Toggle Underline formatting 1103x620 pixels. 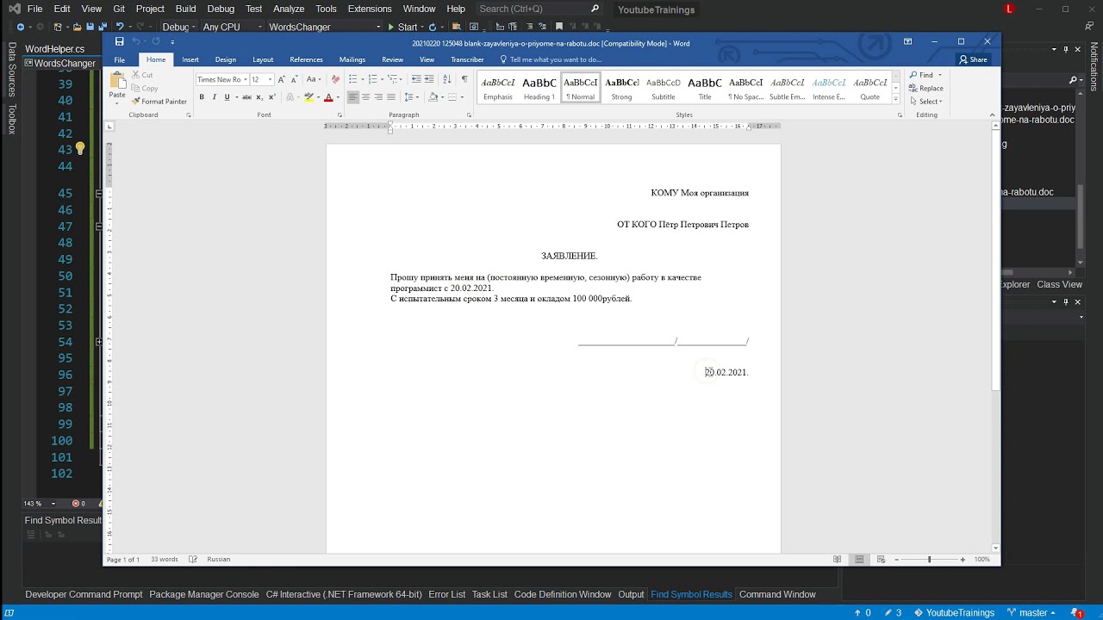click(227, 97)
